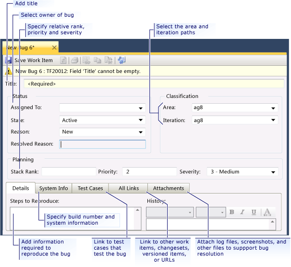Click the Resolved Reason text box
The width and height of the screenshot is (291, 267).
tap(102, 144)
